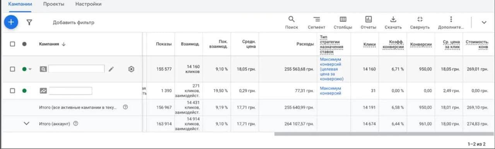Open Максимум конверсий link of second campaign
The image size is (495, 149).
[x=331, y=91]
